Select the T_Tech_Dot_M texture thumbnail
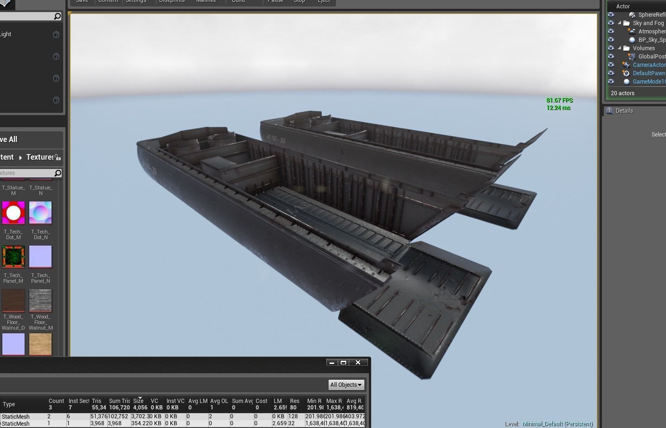The height and width of the screenshot is (428, 666). 13,213
